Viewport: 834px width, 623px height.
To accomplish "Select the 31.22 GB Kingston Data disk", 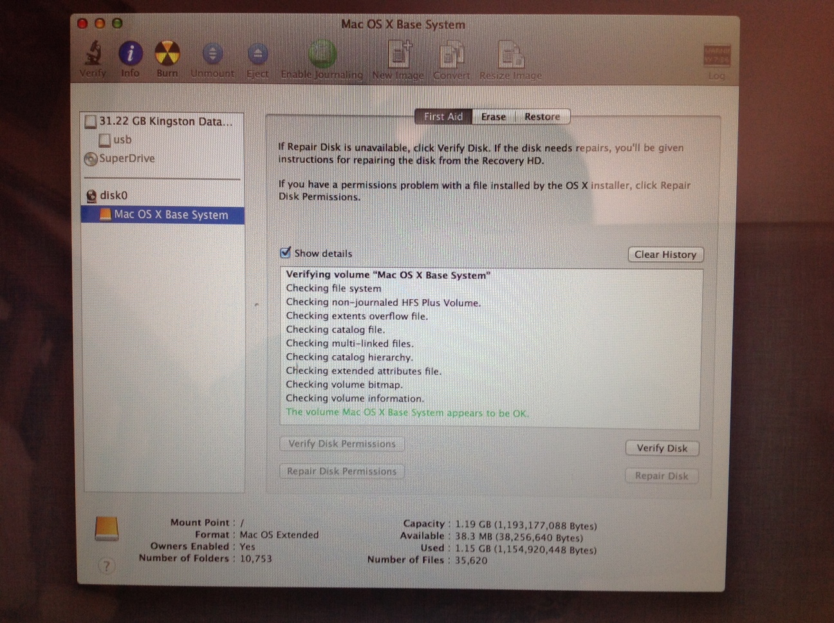I will [158, 121].
